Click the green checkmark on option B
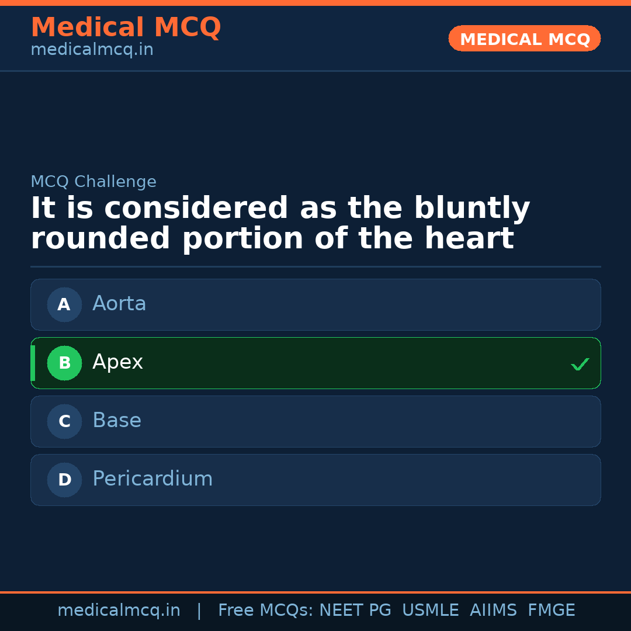This screenshot has width=631, height=631. [580, 364]
